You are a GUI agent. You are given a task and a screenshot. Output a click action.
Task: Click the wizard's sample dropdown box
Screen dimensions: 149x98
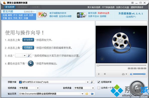21,56
